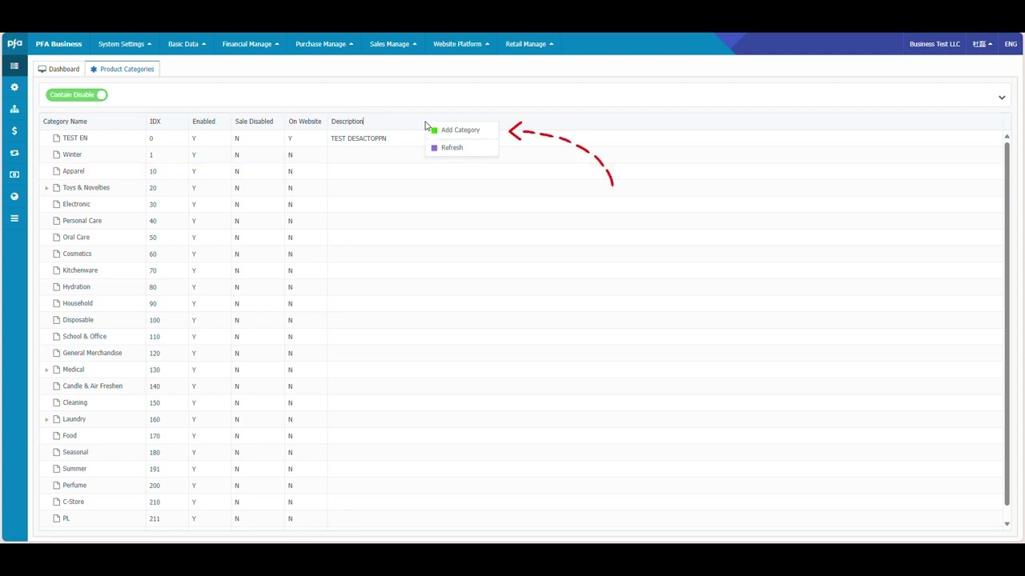Click the Kitchenware row's document icon
Image resolution: width=1025 pixels, height=576 pixels.
point(57,270)
